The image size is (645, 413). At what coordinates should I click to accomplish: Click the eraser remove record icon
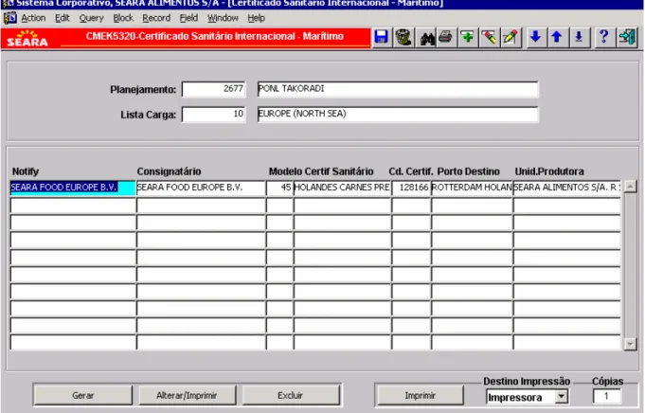tap(489, 38)
